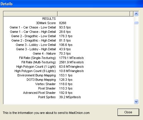Select Environment Bump Mapping label
The image size is (143, 120).
pos(36,75)
